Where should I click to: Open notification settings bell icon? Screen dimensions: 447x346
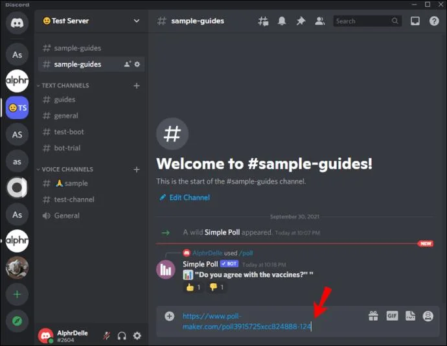click(282, 21)
